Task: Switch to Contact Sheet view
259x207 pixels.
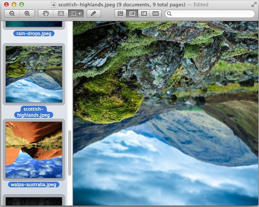Action: 155,14
